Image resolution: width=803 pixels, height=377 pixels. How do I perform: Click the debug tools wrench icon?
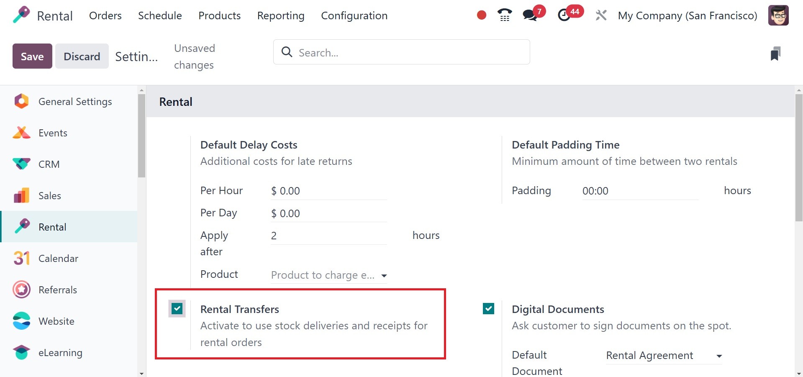[x=601, y=15]
